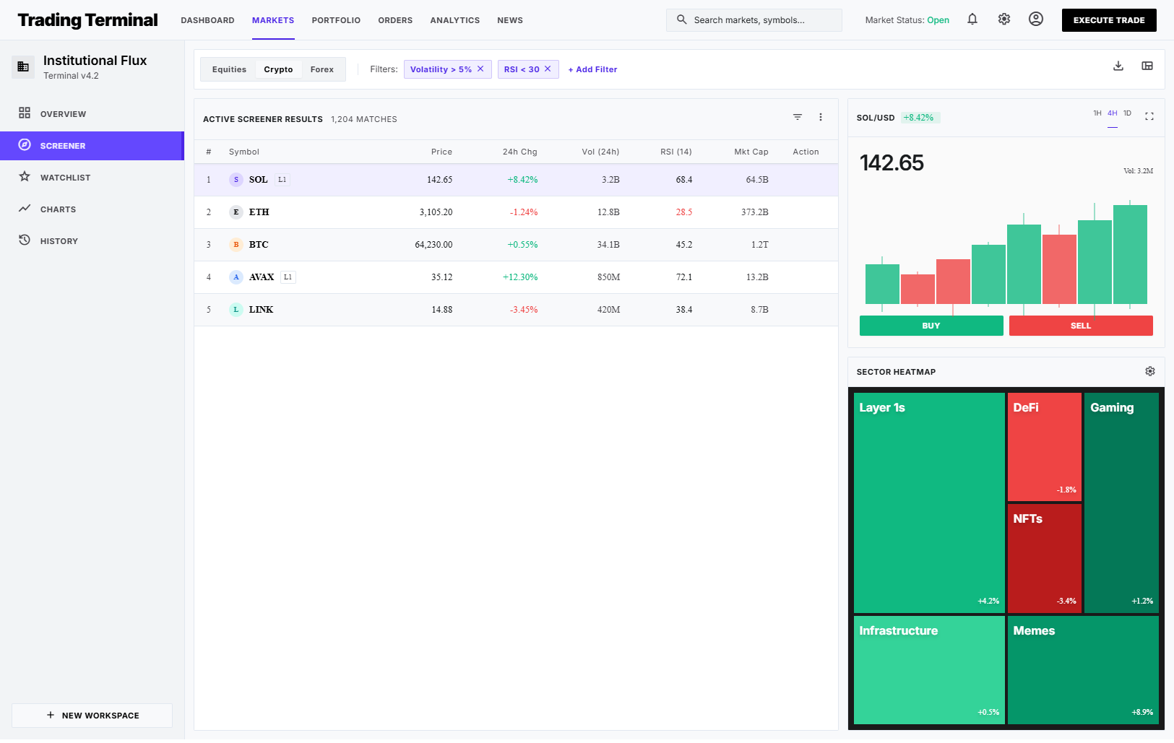Image resolution: width=1174 pixels, height=743 pixels.
Task: Change the layout via table view icon
Action: (1147, 66)
